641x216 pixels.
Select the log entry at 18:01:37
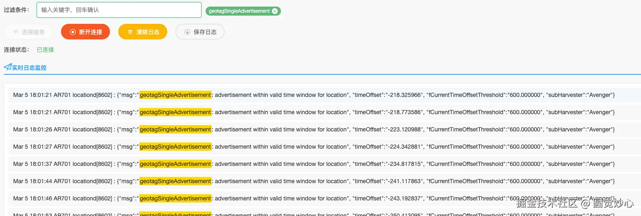click(313, 164)
